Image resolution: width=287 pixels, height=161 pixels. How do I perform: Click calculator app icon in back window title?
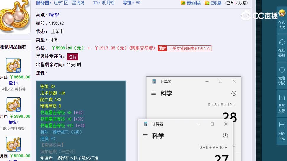[154, 81]
